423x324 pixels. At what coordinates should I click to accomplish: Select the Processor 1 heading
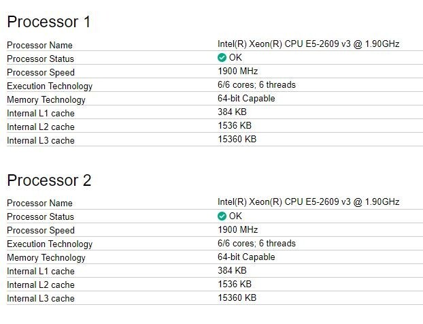48,22
